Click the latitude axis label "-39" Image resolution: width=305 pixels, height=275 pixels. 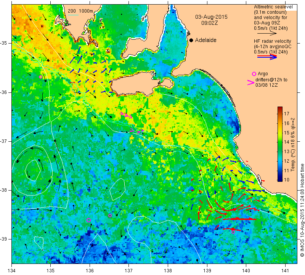coord(4,239)
